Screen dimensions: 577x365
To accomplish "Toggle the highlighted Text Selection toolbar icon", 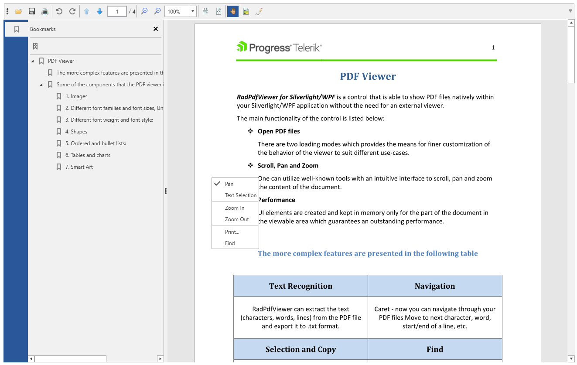I will (246, 11).
